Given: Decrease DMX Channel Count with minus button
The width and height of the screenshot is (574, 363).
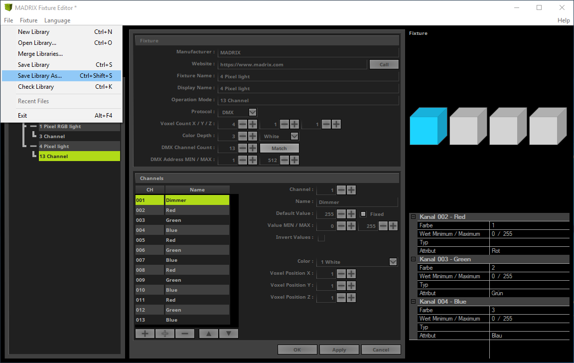Looking at the screenshot, I should [x=243, y=148].
